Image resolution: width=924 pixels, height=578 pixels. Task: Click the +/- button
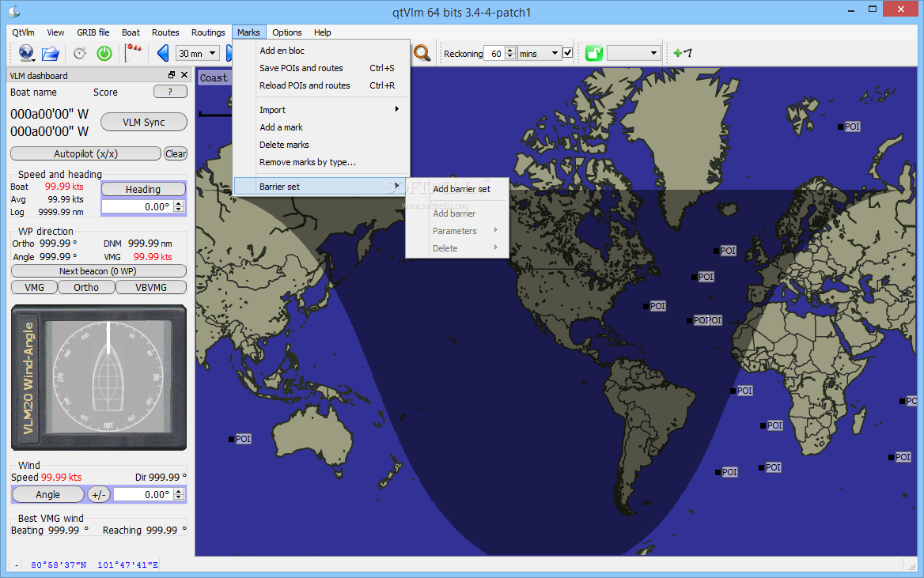click(x=99, y=494)
